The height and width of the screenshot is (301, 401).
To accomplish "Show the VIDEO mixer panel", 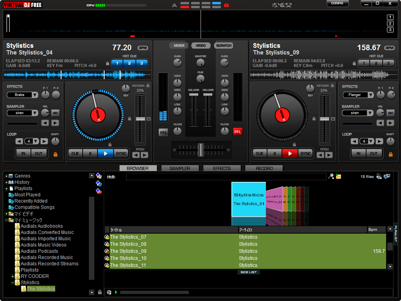I will [x=201, y=45].
